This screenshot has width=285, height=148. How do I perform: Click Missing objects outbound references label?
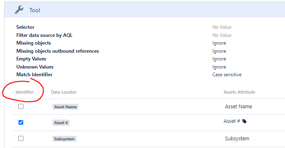pyautogui.click(x=58, y=51)
